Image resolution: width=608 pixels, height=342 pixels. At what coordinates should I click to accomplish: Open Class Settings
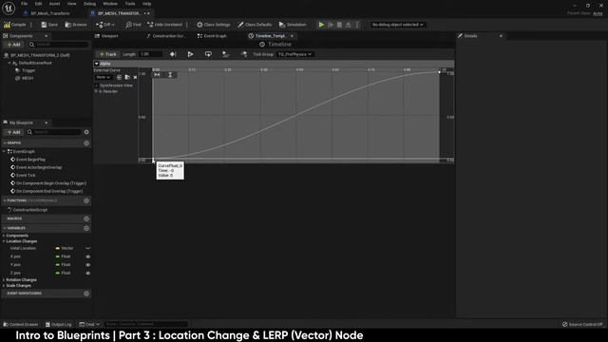tap(213, 25)
